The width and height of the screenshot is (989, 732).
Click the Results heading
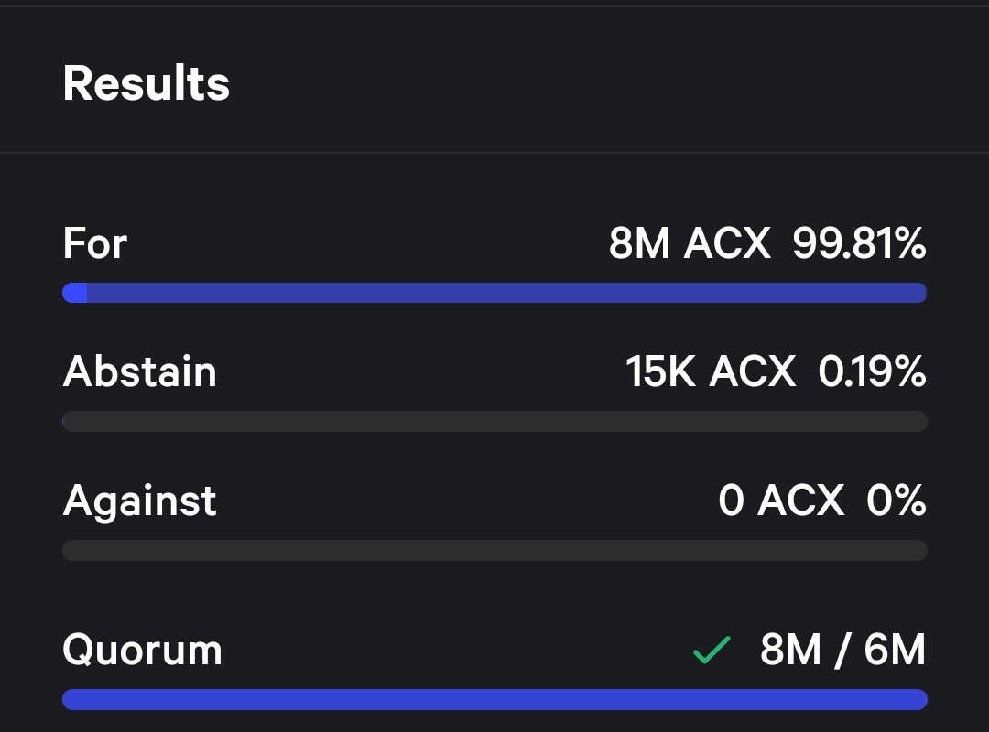146,83
